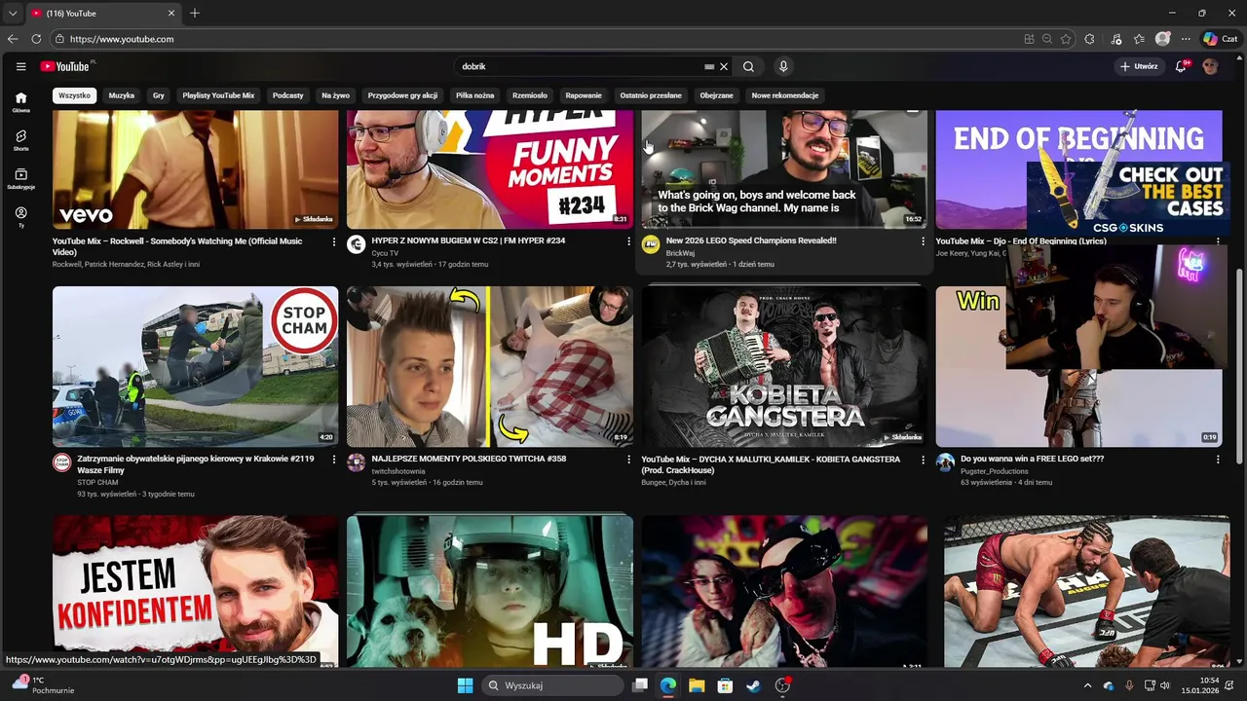Select the Obejrzane filter chip
The width and height of the screenshot is (1247, 701).
(x=716, y=95)
